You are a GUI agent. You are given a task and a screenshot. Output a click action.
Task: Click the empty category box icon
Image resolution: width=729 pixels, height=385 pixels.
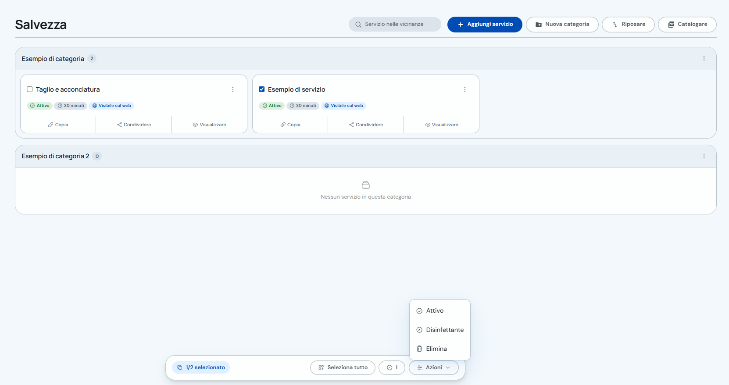point(366,185)
